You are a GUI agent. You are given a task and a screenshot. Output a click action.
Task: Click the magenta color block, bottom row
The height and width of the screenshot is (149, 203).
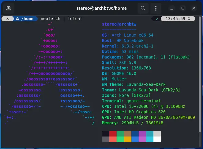[142, 139]
